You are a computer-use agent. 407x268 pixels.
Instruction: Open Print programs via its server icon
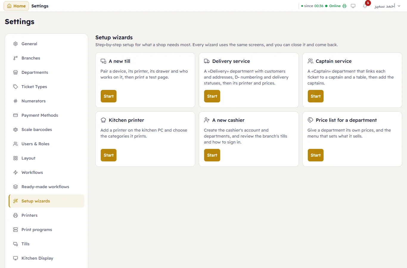[15, 230]
